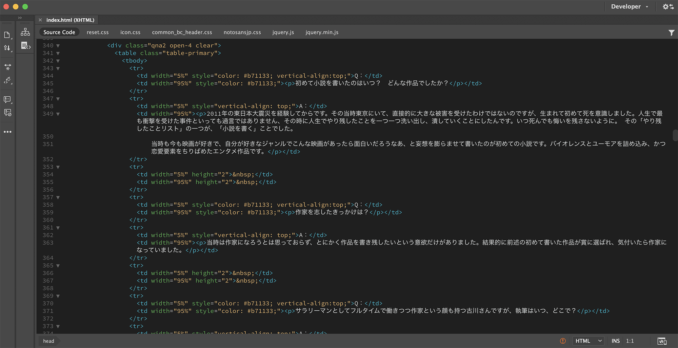Click the Remove Comment icon
The height and width of the screenshot is (348, 678).
coord(7,112)
